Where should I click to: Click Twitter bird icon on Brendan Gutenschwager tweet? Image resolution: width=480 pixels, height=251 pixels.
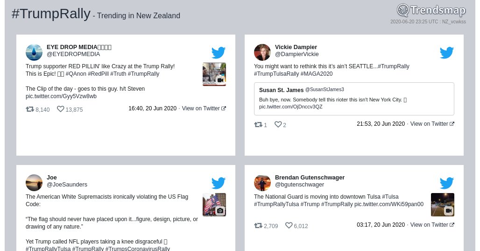pyautogui.click(x=447, y=183)
